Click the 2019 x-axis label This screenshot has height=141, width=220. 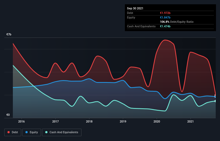point(123,121)
